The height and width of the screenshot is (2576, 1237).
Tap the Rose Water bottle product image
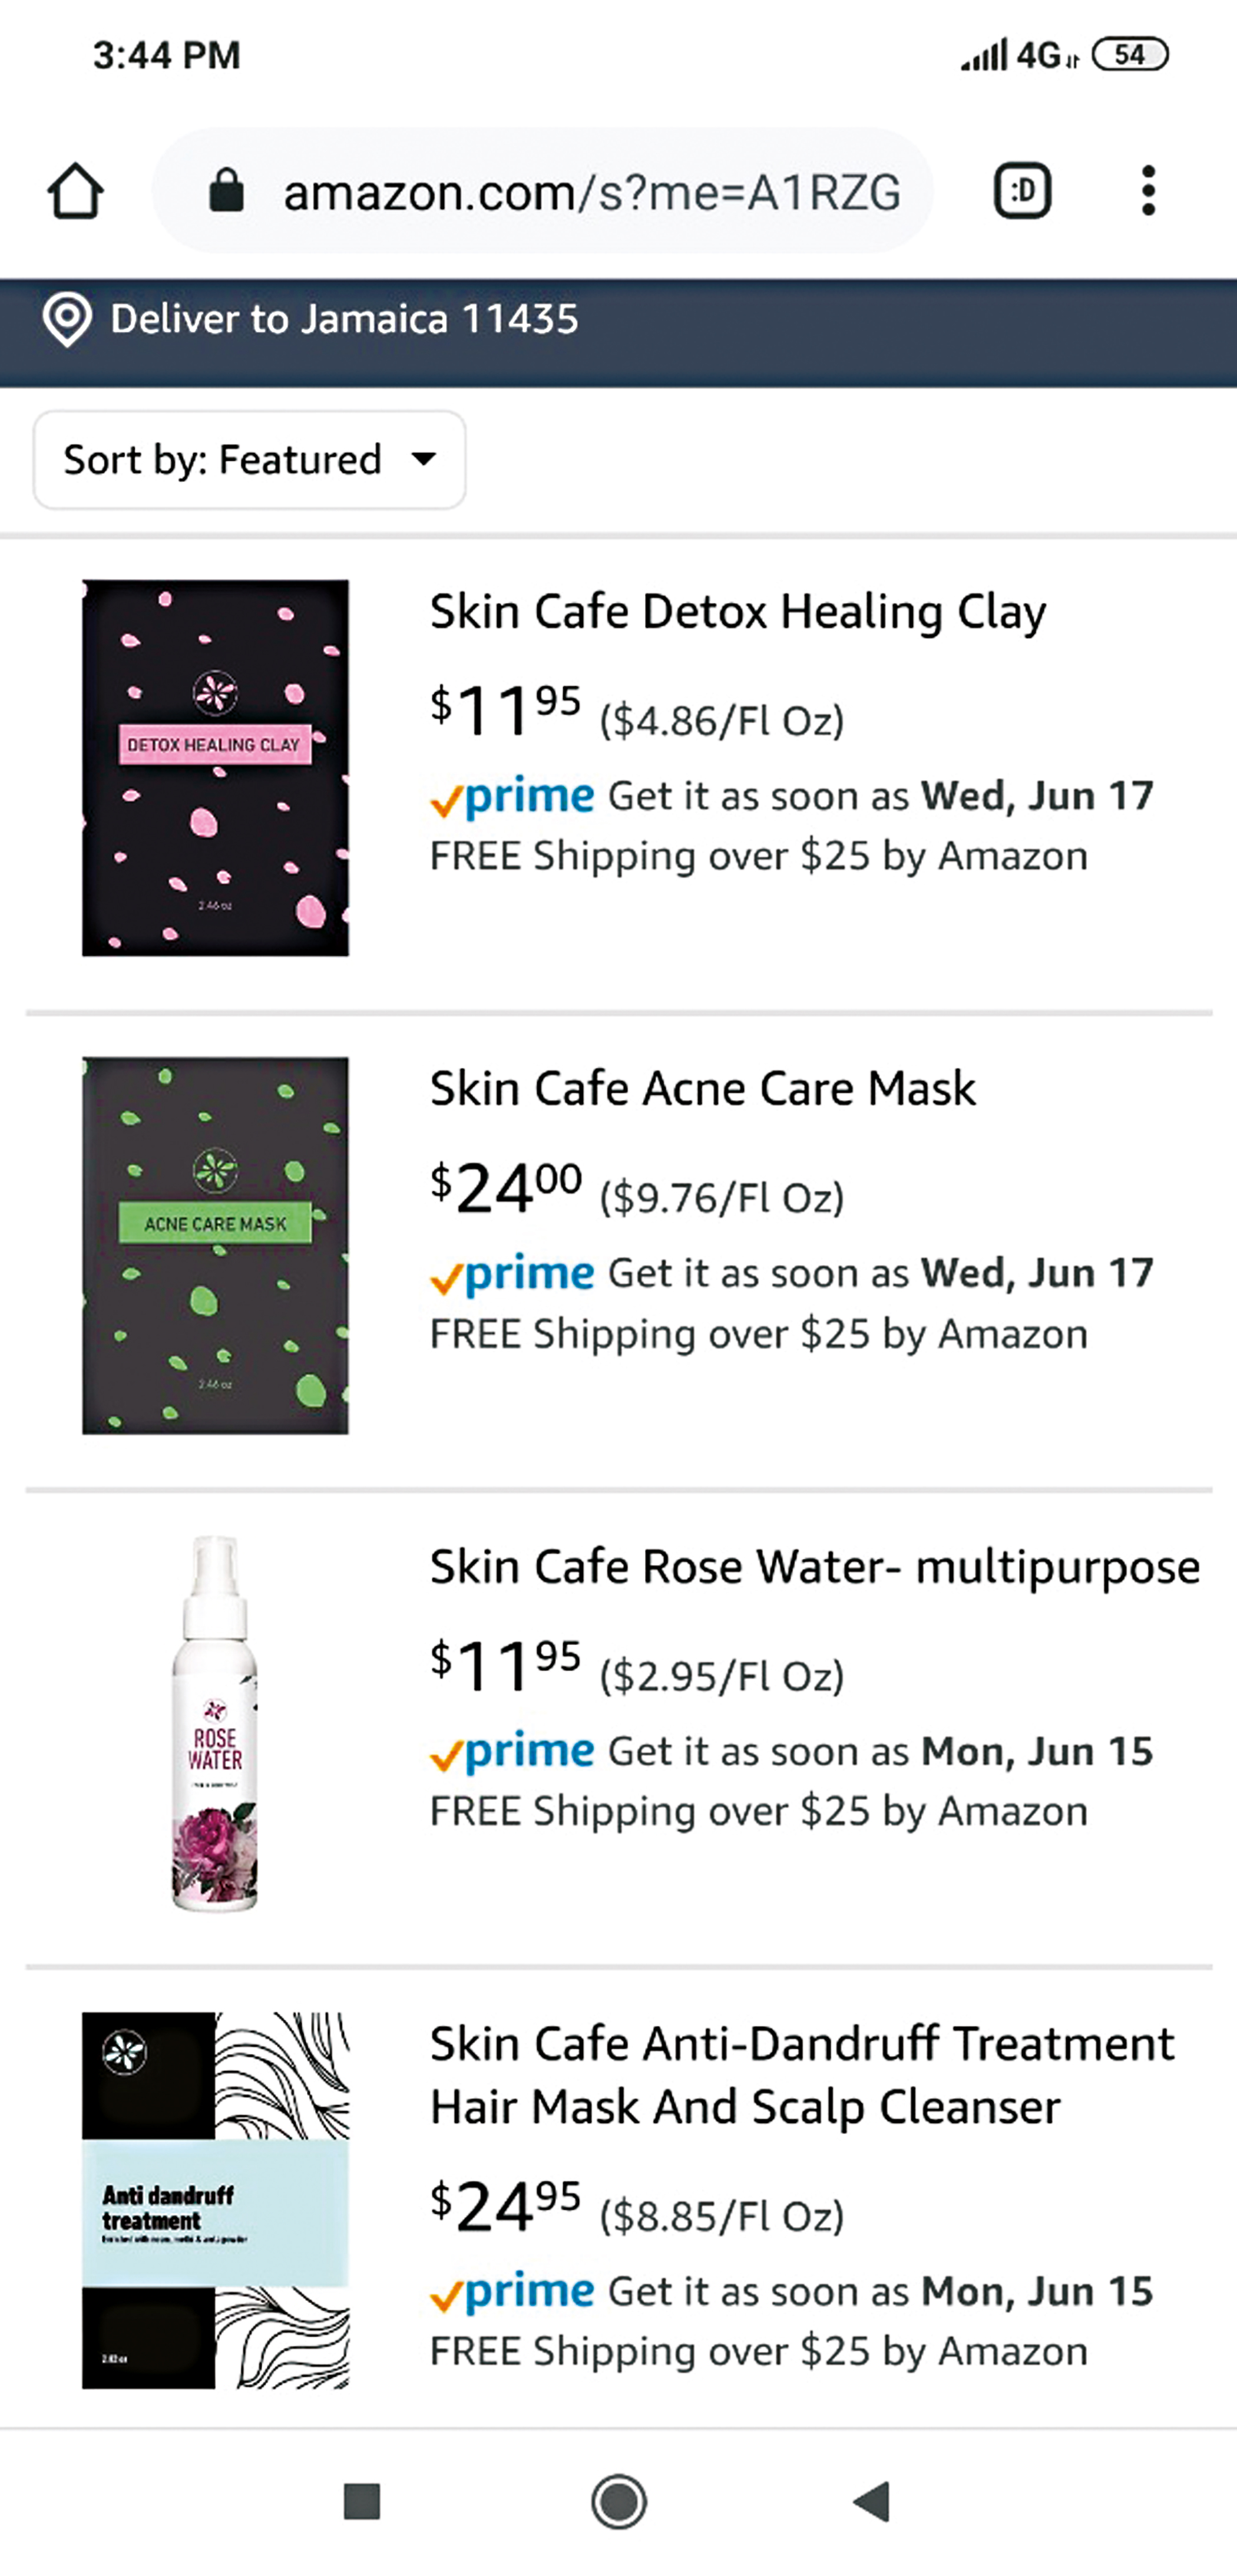click(216, 1724)
